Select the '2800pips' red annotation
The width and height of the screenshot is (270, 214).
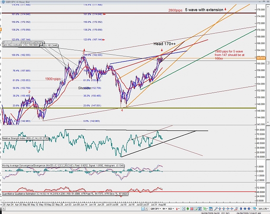(x=175, y=10)
